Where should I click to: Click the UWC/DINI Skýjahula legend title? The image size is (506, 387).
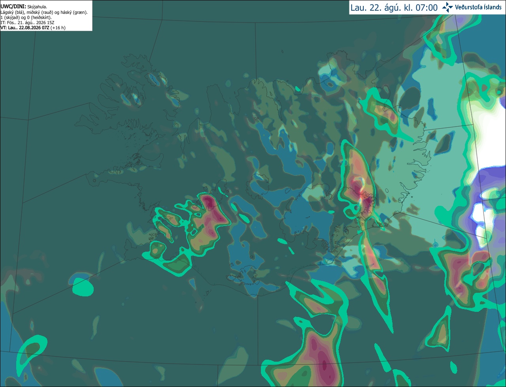pos(24,7)
